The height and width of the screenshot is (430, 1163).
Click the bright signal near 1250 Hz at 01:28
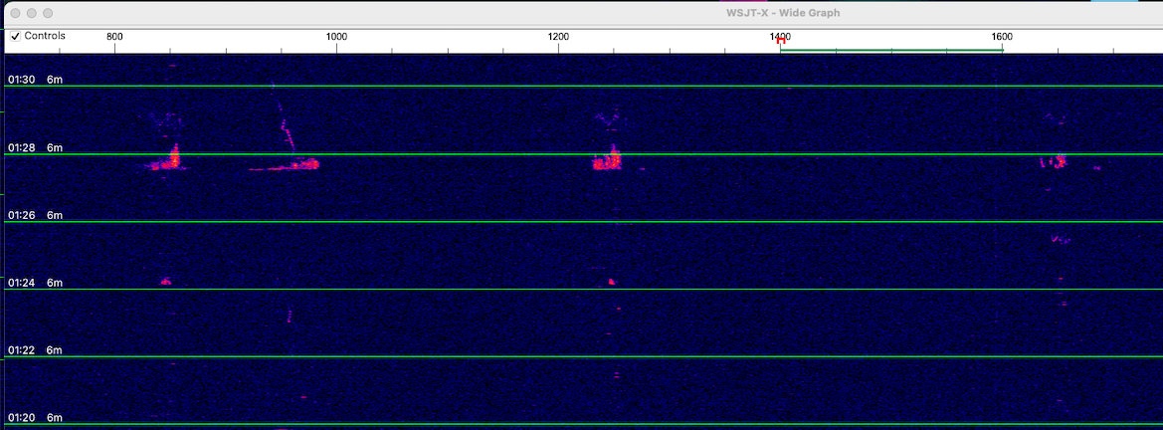pos(608,159)
